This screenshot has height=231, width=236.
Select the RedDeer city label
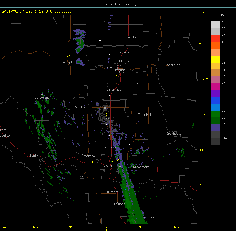click(120, 70)
